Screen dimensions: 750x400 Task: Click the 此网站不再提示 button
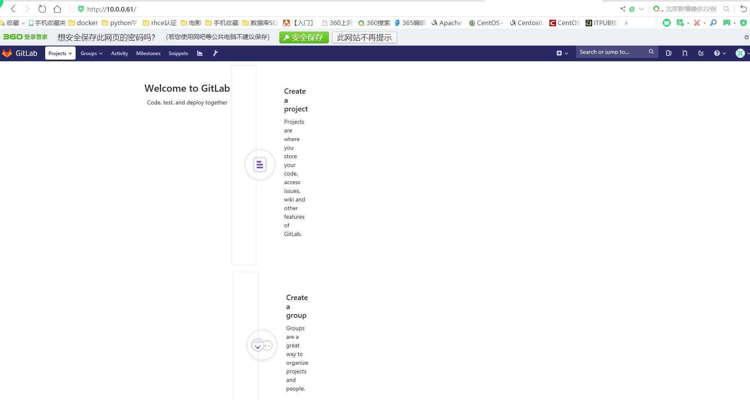click(364, 37)
